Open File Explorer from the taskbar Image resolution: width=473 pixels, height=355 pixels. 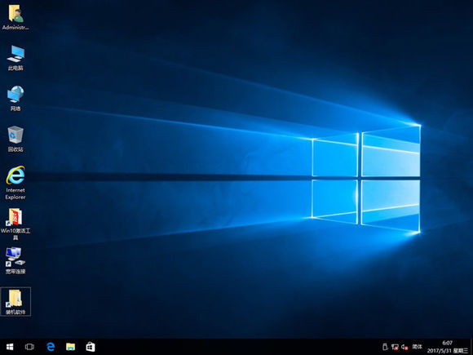click(x=70, y=347)
